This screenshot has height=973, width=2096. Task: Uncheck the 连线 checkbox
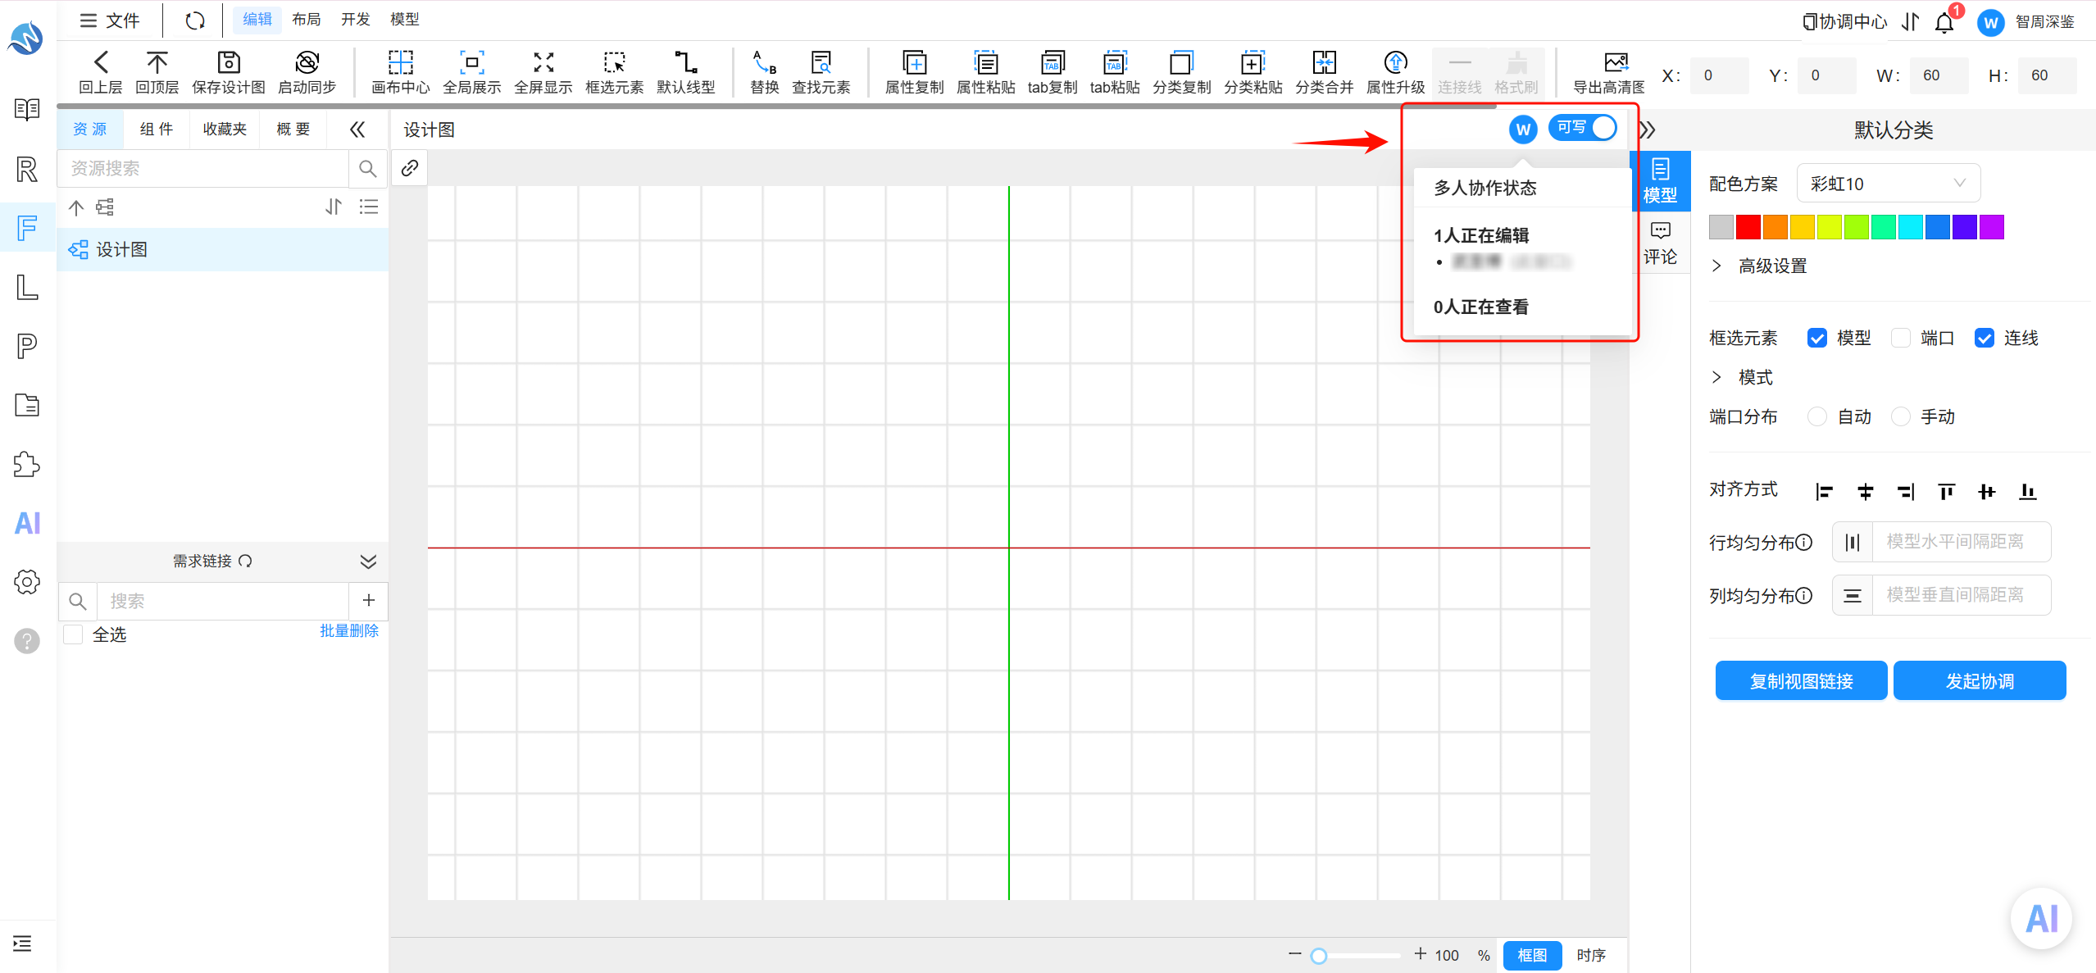pyautogui.click(x=1984, y=338)
